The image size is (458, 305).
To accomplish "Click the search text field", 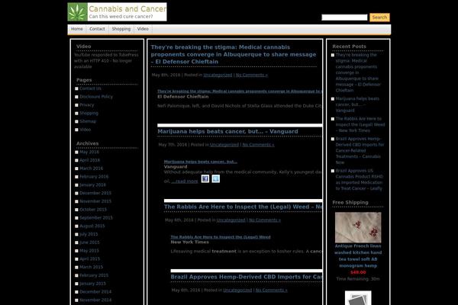I will pyautogui.click(x=344, y=18).
